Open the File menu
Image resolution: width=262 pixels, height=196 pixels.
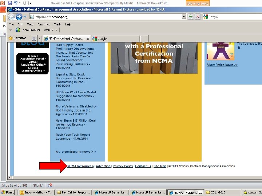[11, 24]
